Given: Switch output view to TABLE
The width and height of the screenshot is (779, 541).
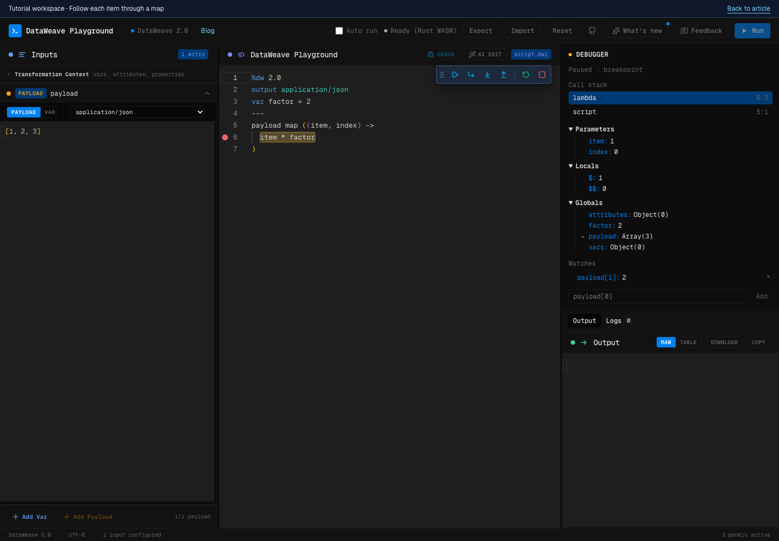Looking at the screenshot, I should (x=688, y=342).
